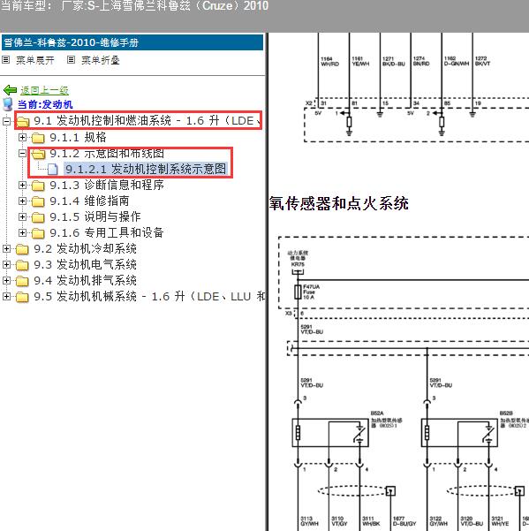Click the KR75 powertrain relay label
This screenshot has height=531, width=529.
click(298, 259)
